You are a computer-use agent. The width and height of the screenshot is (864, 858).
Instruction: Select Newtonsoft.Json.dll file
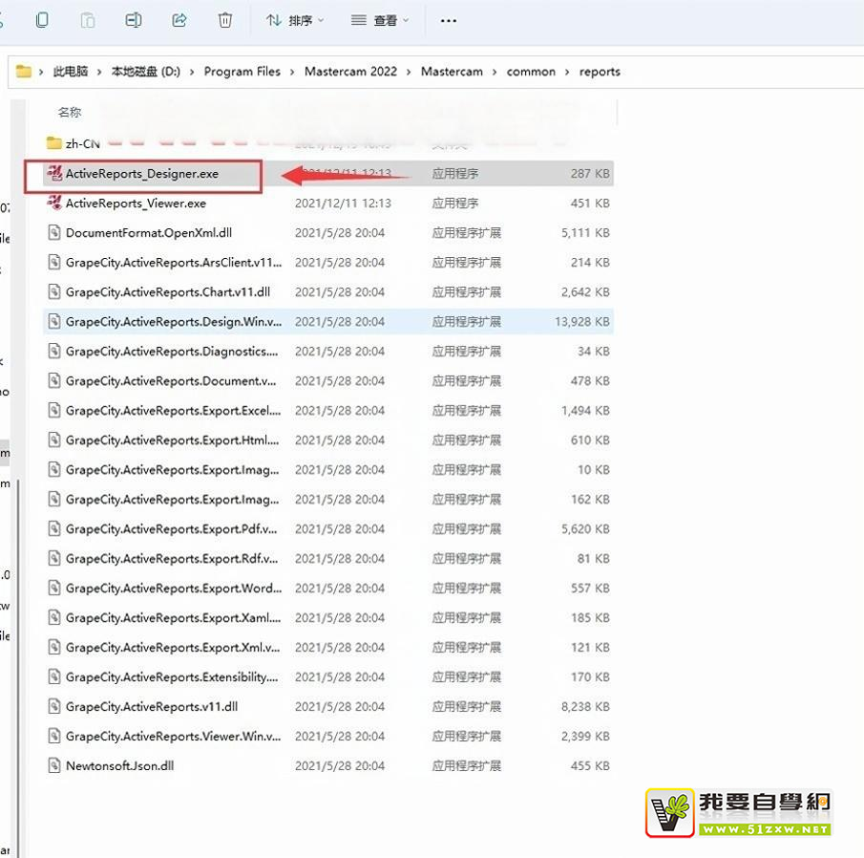pos(119,765)
